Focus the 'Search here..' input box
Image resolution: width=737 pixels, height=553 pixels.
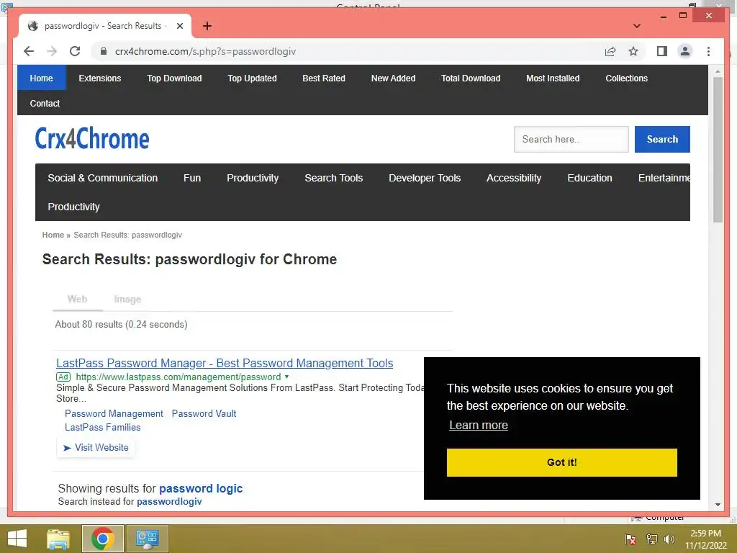571,139
